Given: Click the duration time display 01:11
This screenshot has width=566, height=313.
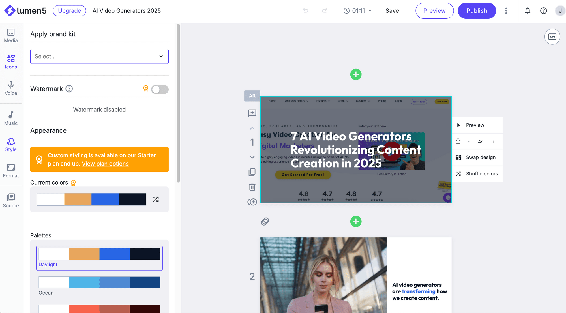Looking at the screenshot, I should point(358,10).
